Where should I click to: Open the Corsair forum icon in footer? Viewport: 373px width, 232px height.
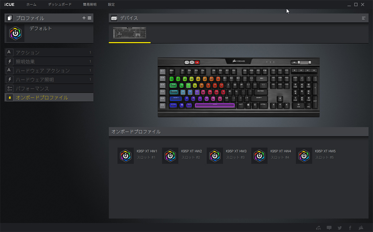tap(318, 228)
